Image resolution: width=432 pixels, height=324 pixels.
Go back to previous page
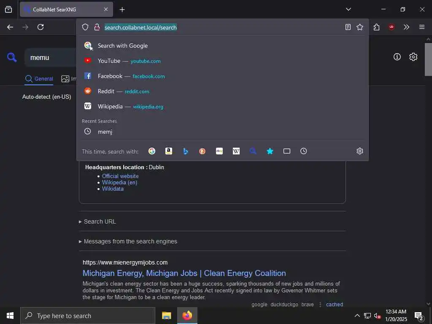[x=10, y=27]
